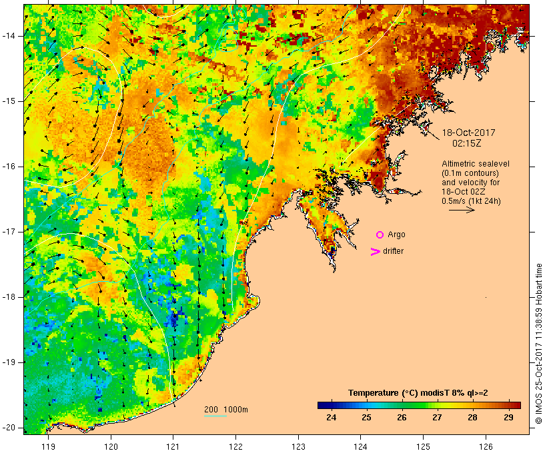Click the 'Argo' legend label
This screenshot has width=547, height=453.
[396, 234]
